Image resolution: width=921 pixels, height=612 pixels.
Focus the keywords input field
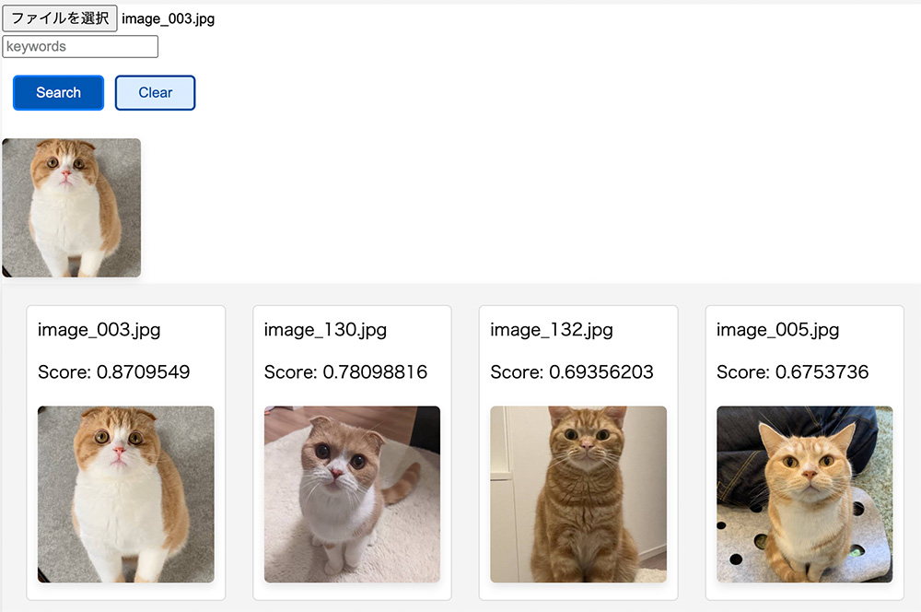tap(80, 46)
